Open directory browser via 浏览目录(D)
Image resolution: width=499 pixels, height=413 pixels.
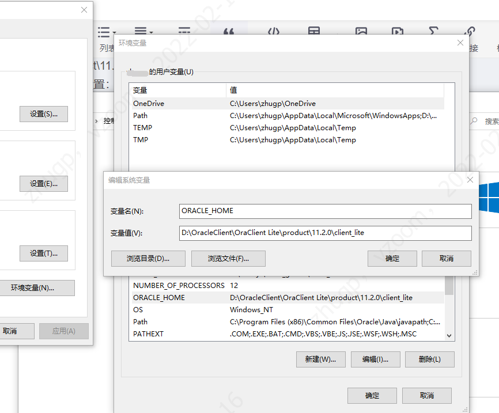148,259
